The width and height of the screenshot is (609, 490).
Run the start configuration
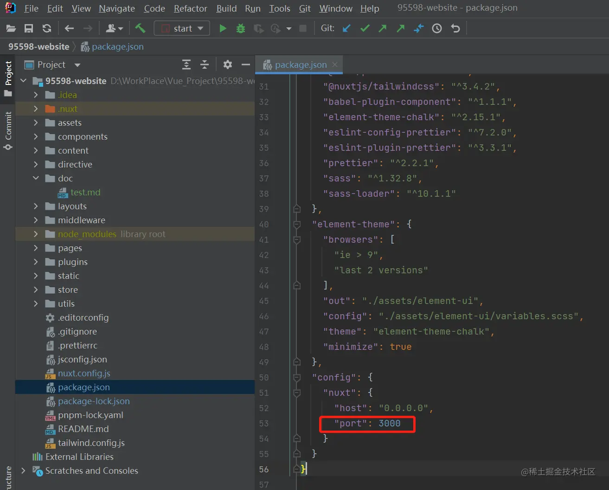223,28
